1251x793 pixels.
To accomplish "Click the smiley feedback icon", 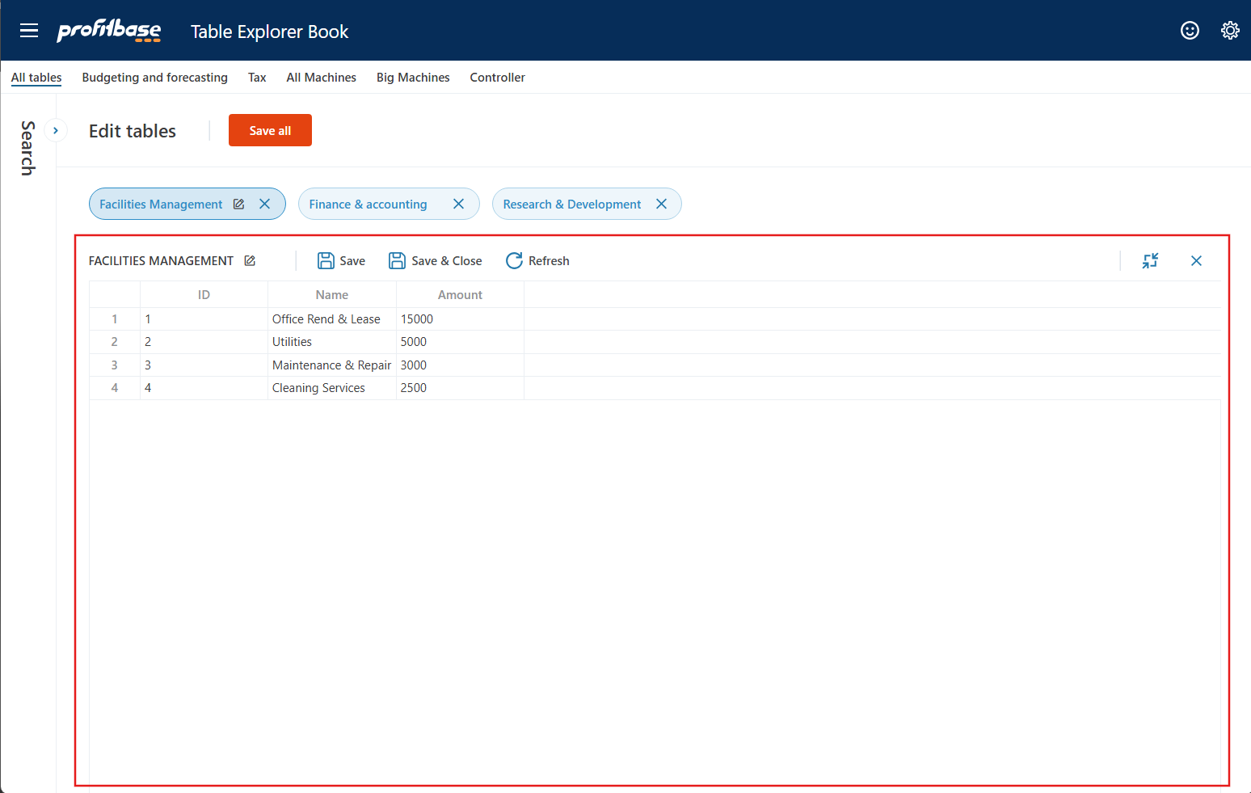I will pyautogui.click(x=1190, y=31).
